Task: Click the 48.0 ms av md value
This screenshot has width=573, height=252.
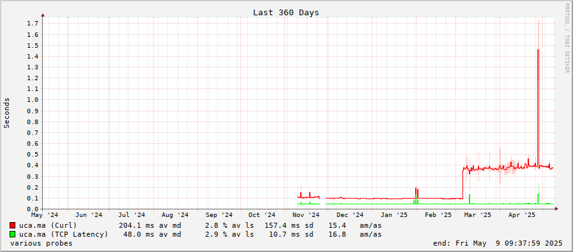Action: point(152,234)
